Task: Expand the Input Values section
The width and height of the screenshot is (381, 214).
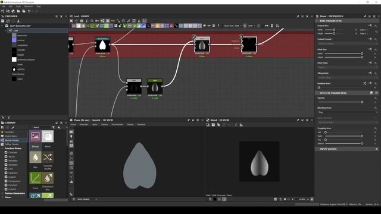Action: tap(348, 149)
